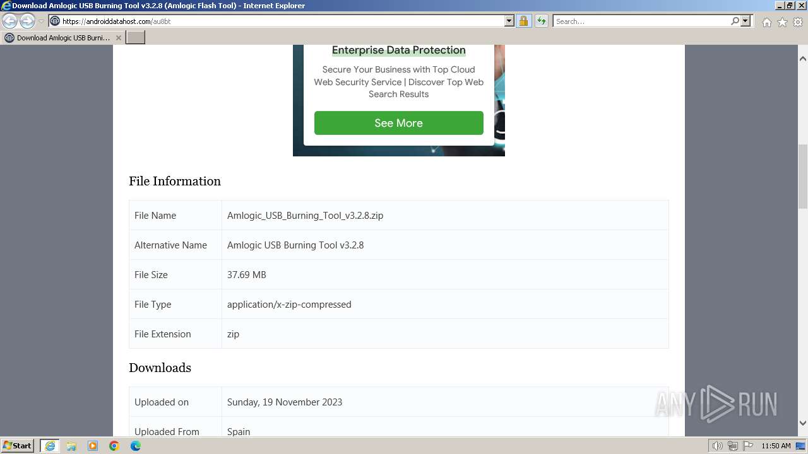Image resolution: width=808 pixels, height=454 pixels.
Task: Click the Spain uploaded-from value
Action: tap(239, 431)
